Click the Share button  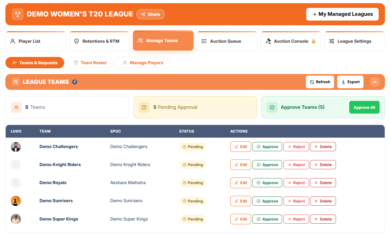coord(151,14)
